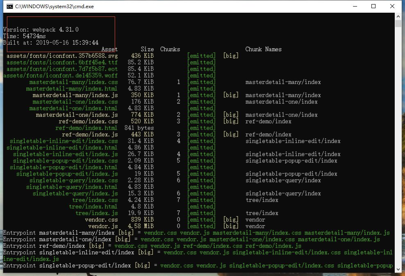Click the iconfont.357b6588.svg asset name
This screenshot has height=276, width=405.
point(59,55)
